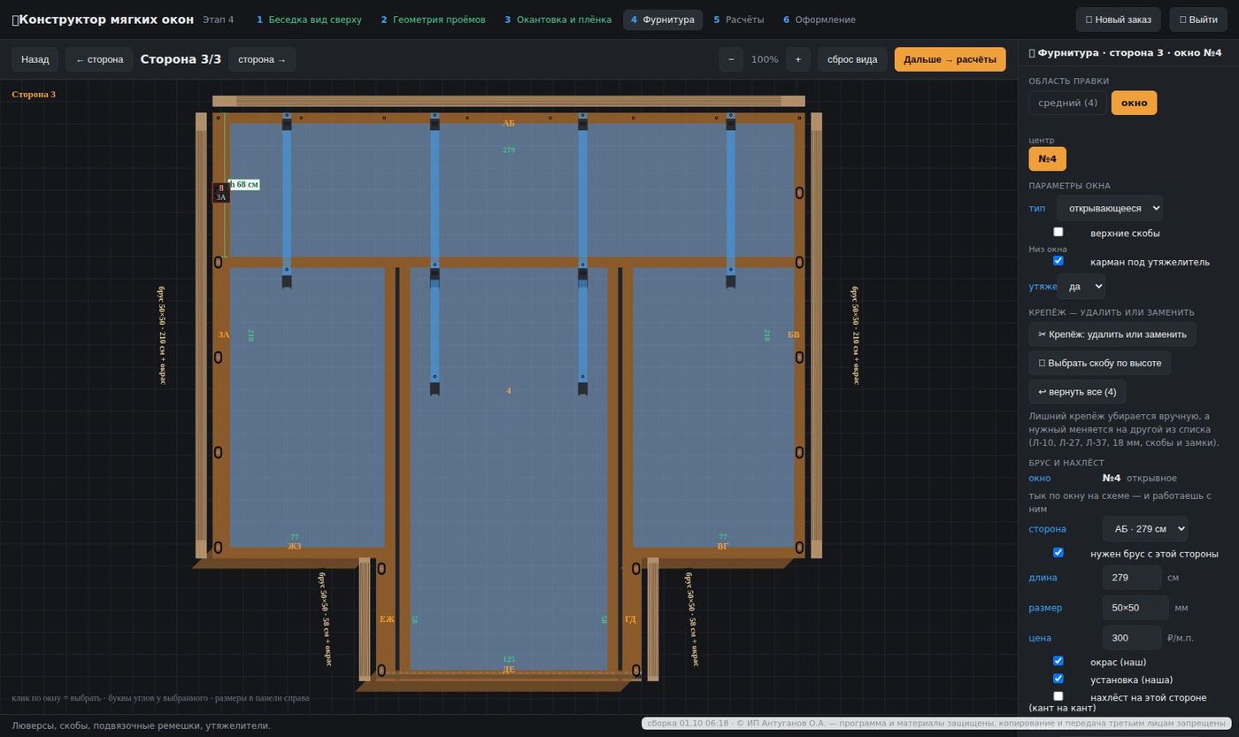Edit the "цена" field showing 300
The width and height of the screenshot is (1239, 737).
click(x=1132, y=638)
